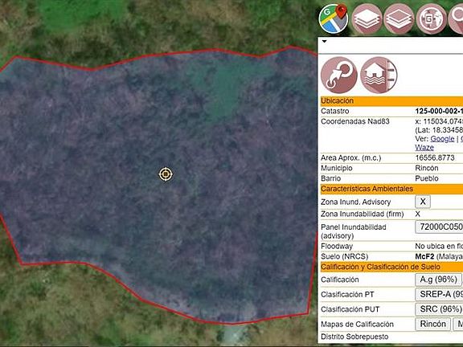Select the Municipio value Rincón
Viewport: 463px width, 347px height.
click(x=427, y=168)
